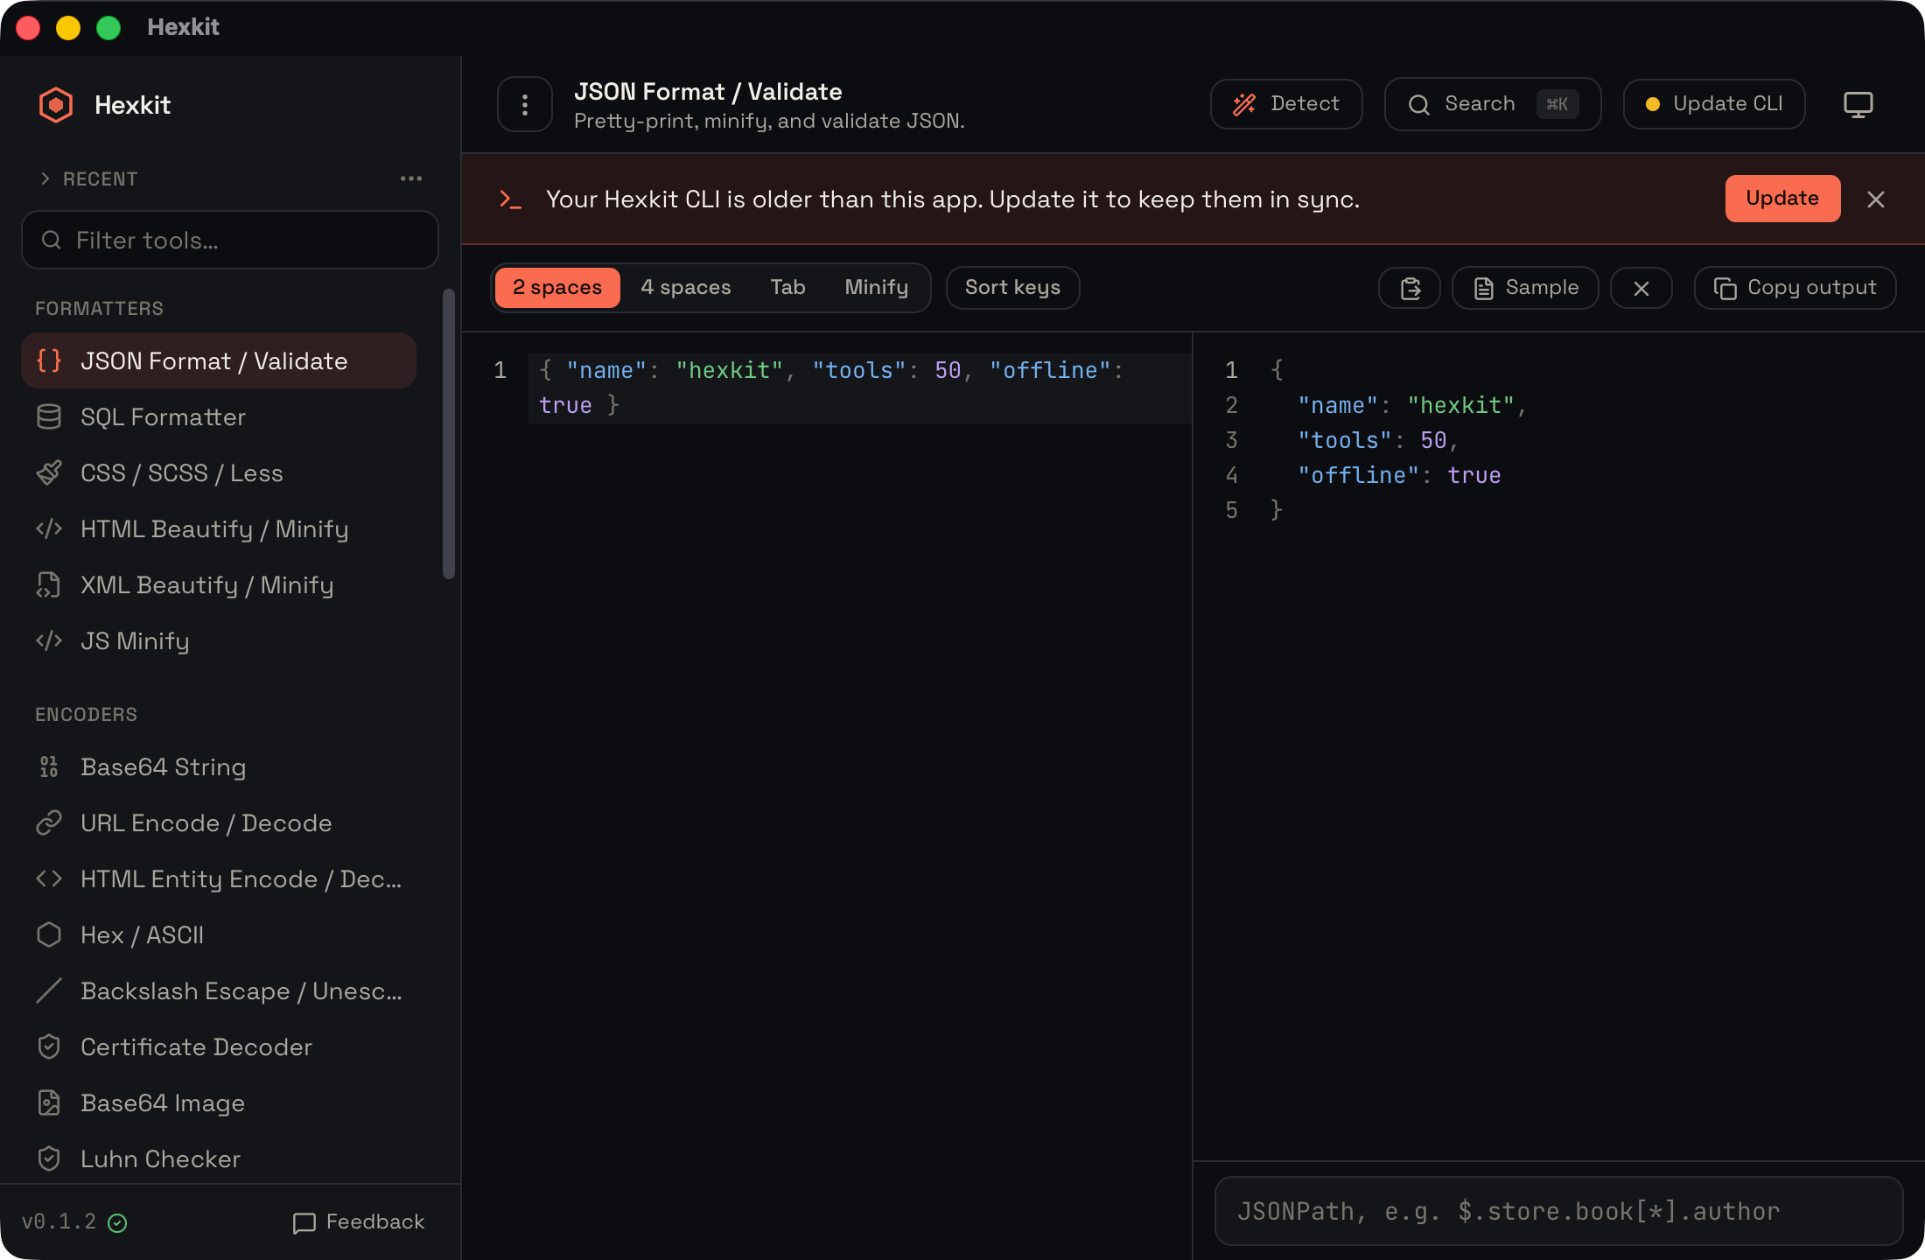This screenshot has height=1260, width=1925.
Task: Open Luhn Checker tool
Action: click(x=219, y=1158)
